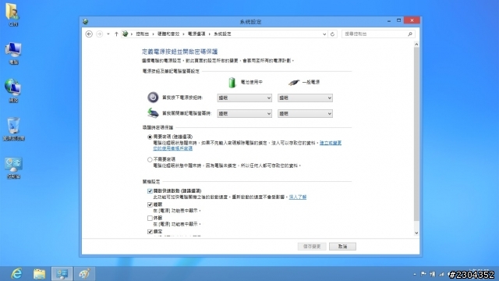Image resolution: width=499 pixels, height=281 pixels.
Task: Enable the 休眠 checkbox
Action: [x=150, y=219]
